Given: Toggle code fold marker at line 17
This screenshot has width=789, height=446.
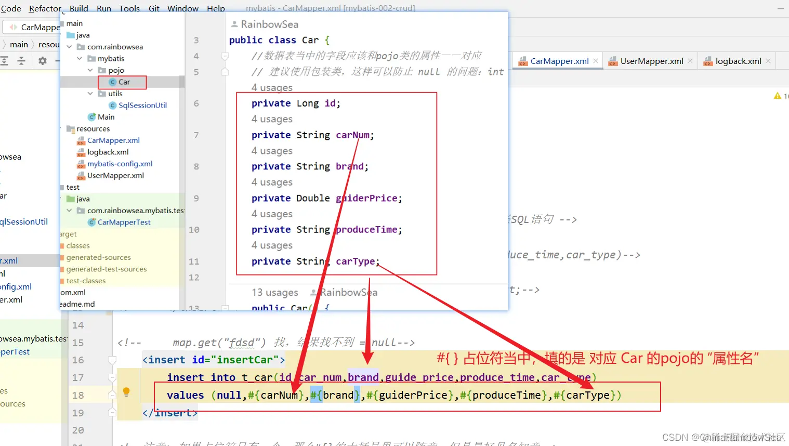Looking at the screenshot, I should tap(112, 377).
